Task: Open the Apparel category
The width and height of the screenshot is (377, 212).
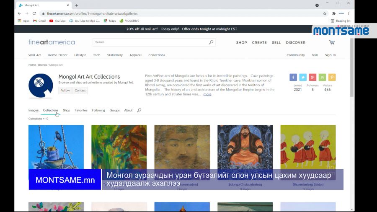Action: (135, 55)
